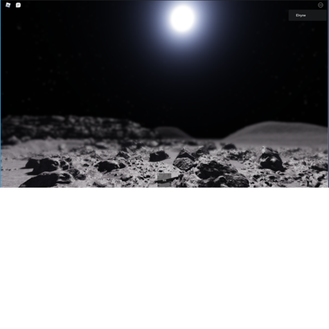The width and height of the screenshot is (329, 329).
Task: Open the Roblox menu icon
Action: [8, 5]
